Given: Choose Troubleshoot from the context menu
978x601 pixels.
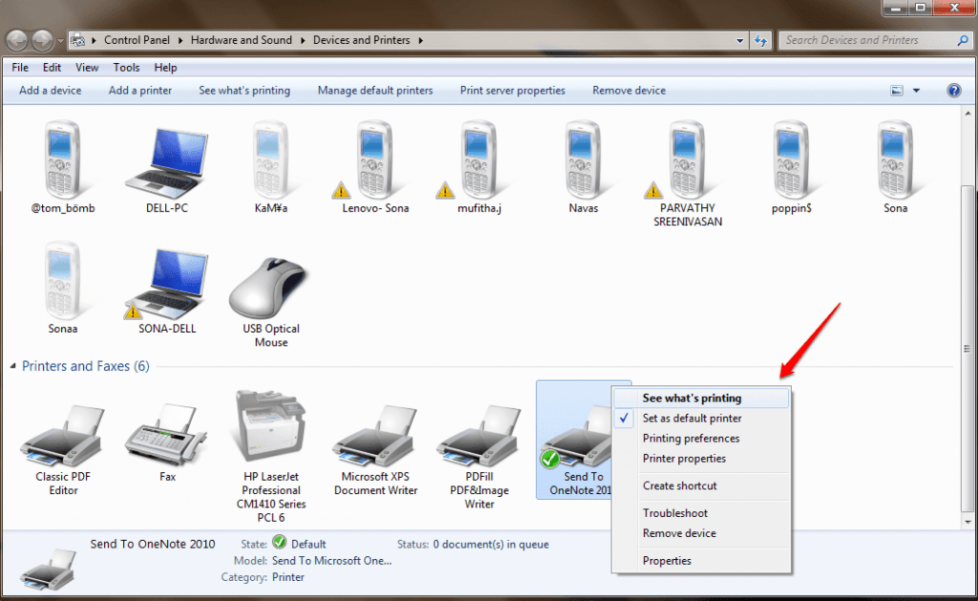Looking at the screenshot, I should 675,513.
